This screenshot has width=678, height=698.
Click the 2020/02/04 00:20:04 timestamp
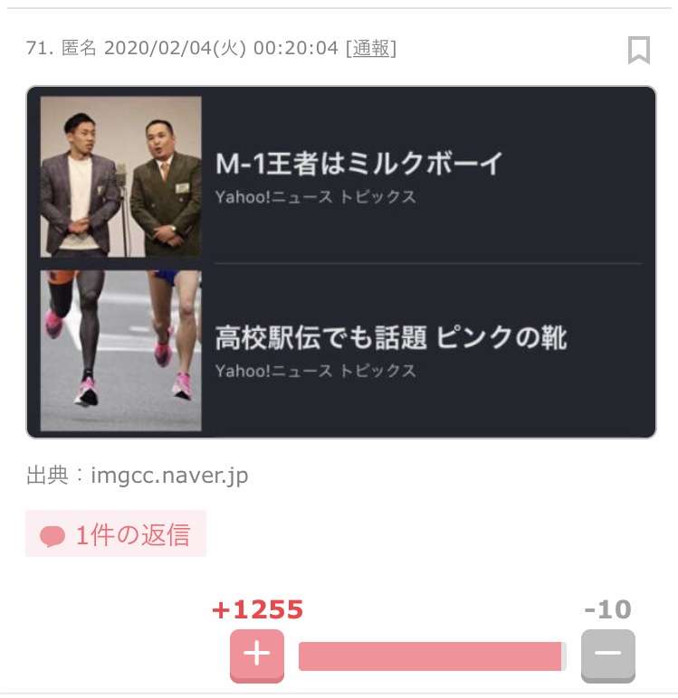click(x=222, y=48)
